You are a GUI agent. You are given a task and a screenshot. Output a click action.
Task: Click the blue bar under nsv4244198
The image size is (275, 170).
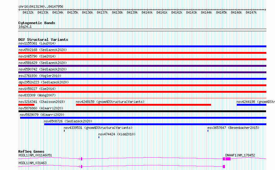tap(252, 105)
